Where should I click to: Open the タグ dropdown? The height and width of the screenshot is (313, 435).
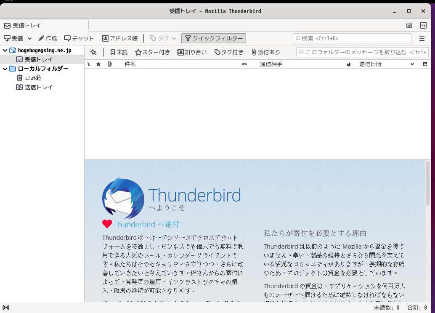click(x=163, y=38)
